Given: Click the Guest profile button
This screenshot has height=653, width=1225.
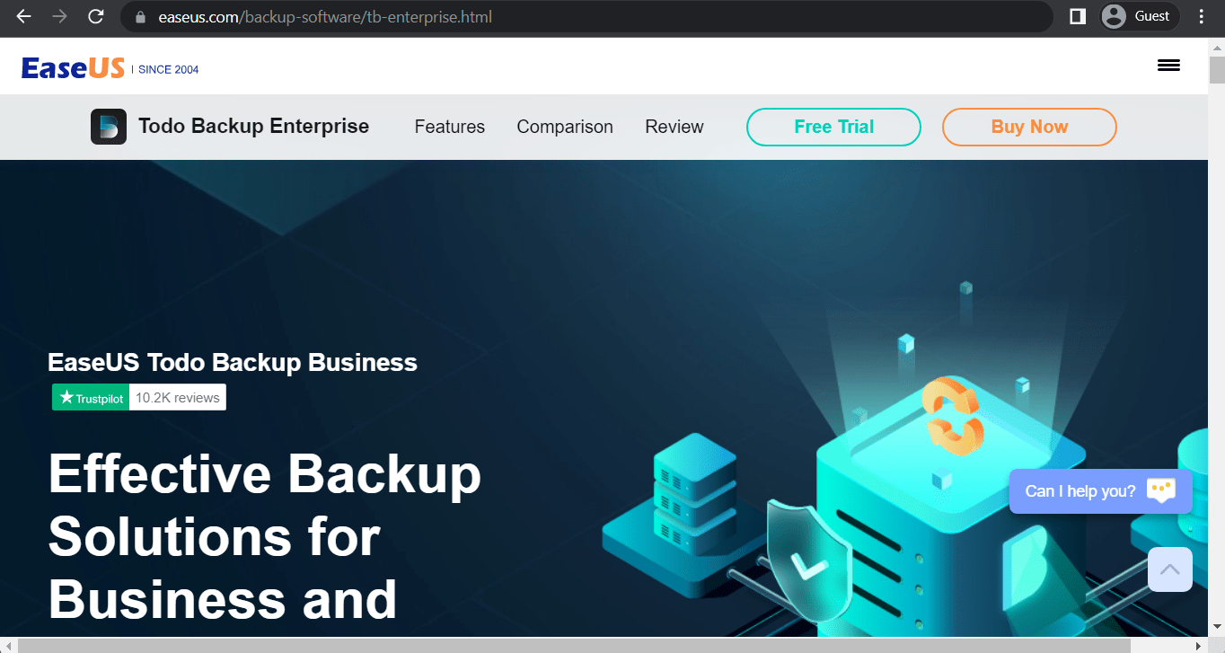Looking at the screenshot, I should coord(1139,16).
